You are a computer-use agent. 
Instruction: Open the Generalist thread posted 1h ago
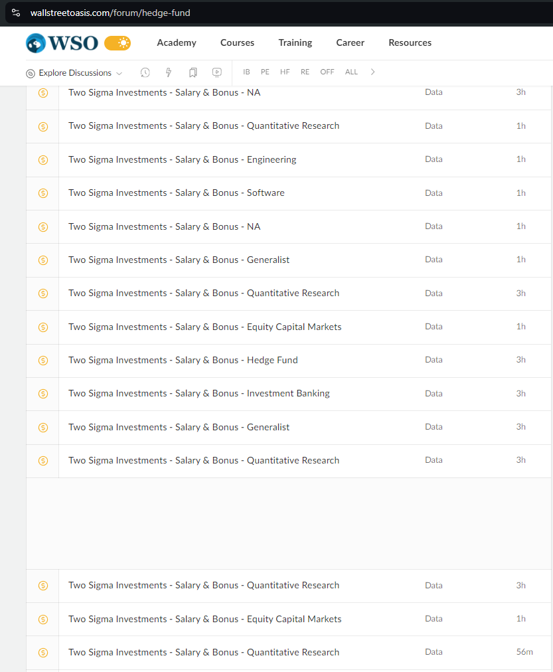[179, 260]
